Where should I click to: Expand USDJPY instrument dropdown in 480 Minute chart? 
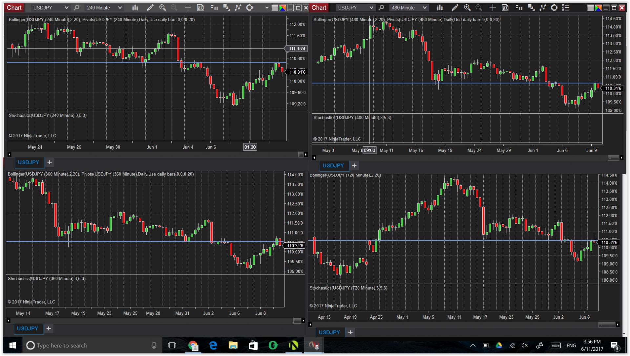coord(371,8)
